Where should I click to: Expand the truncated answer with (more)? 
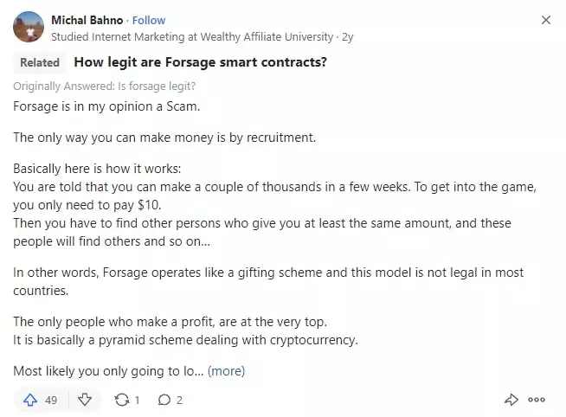coord(227,371)
